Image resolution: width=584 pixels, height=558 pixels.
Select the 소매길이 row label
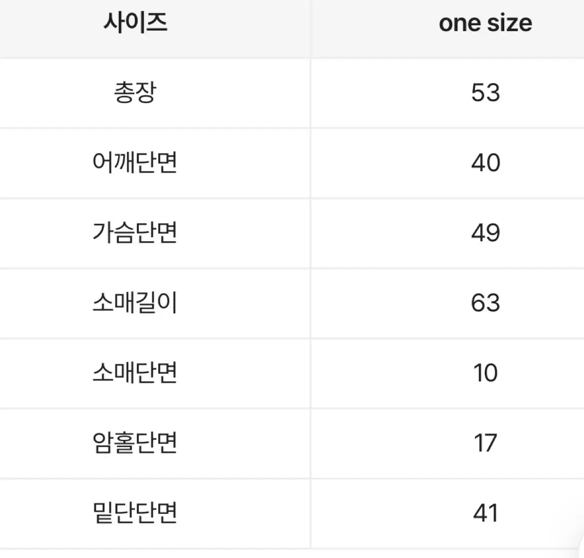(135, 303)
